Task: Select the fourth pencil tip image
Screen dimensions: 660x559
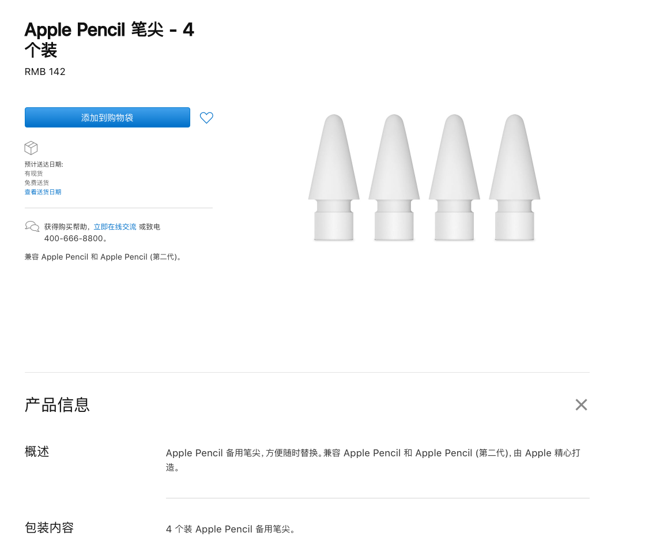Action: point(515,177)
